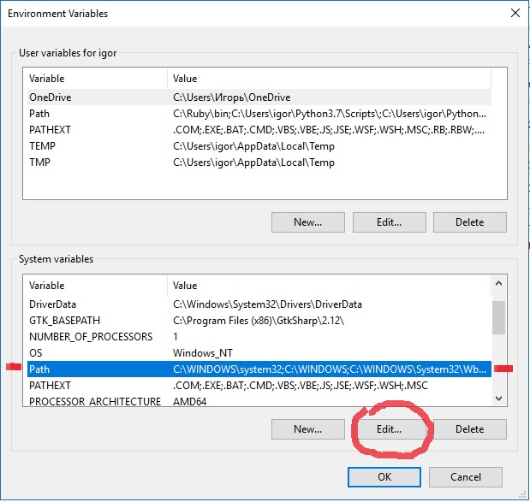Click the value C:\Users\Игорь\OneDrive

tap(231, 97)
